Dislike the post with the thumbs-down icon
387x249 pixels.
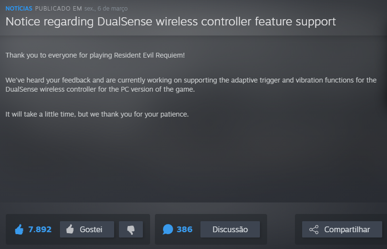(x=131, y=230)
